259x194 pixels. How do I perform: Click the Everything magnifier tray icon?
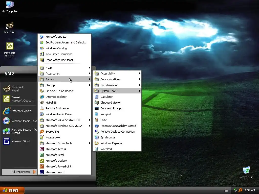[240, 190]
